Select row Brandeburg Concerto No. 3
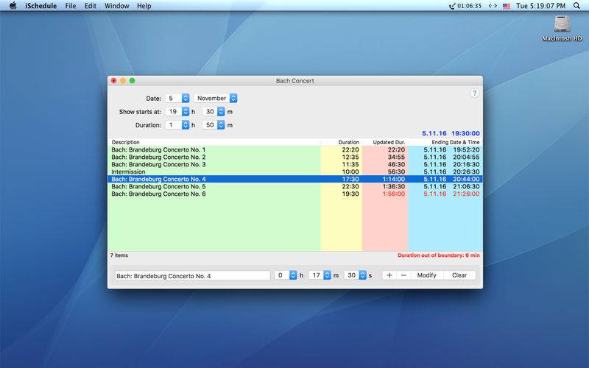Image resolution: width=589 pixels, height=368 pixels. pyautogui.click(x=295, y=164)
